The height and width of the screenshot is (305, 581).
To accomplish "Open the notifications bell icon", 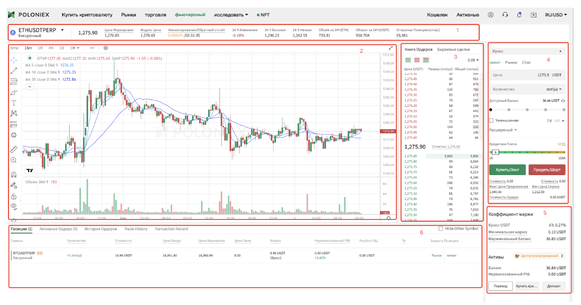I will point(519,15).
